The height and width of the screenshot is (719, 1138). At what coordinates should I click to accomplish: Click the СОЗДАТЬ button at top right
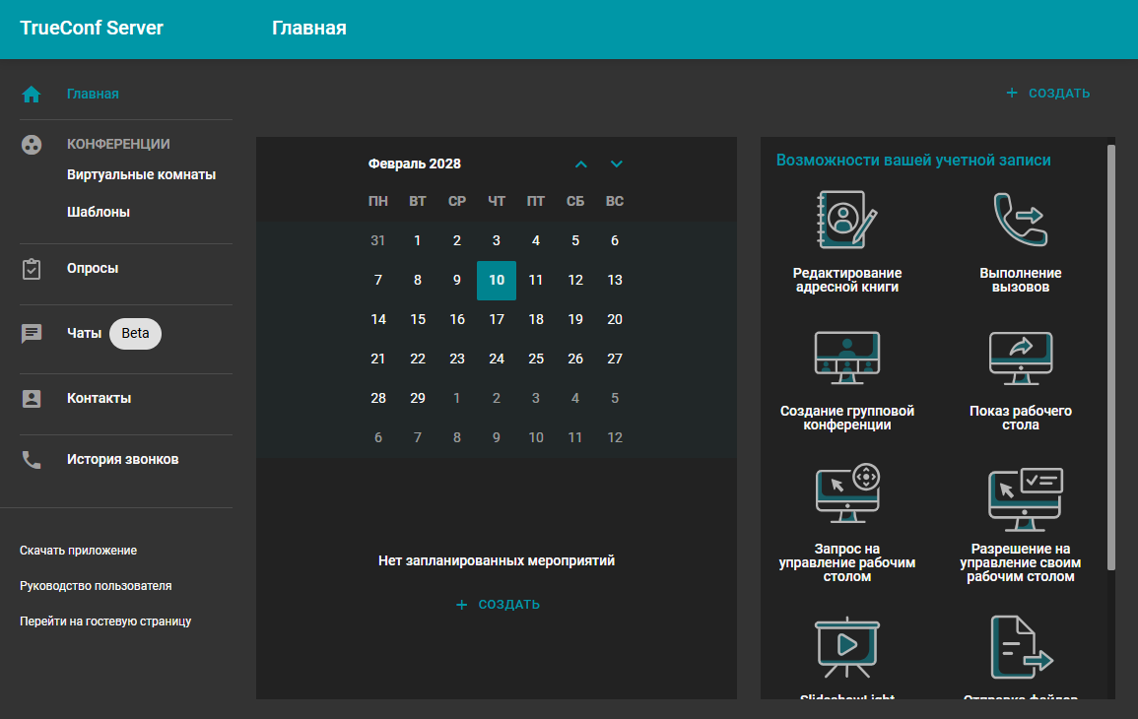coord(1049,93)
